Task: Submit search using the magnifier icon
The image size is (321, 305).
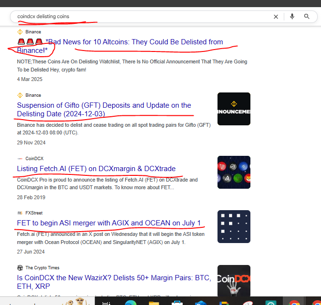Action: pyautogui.click(x=307, y=16)
